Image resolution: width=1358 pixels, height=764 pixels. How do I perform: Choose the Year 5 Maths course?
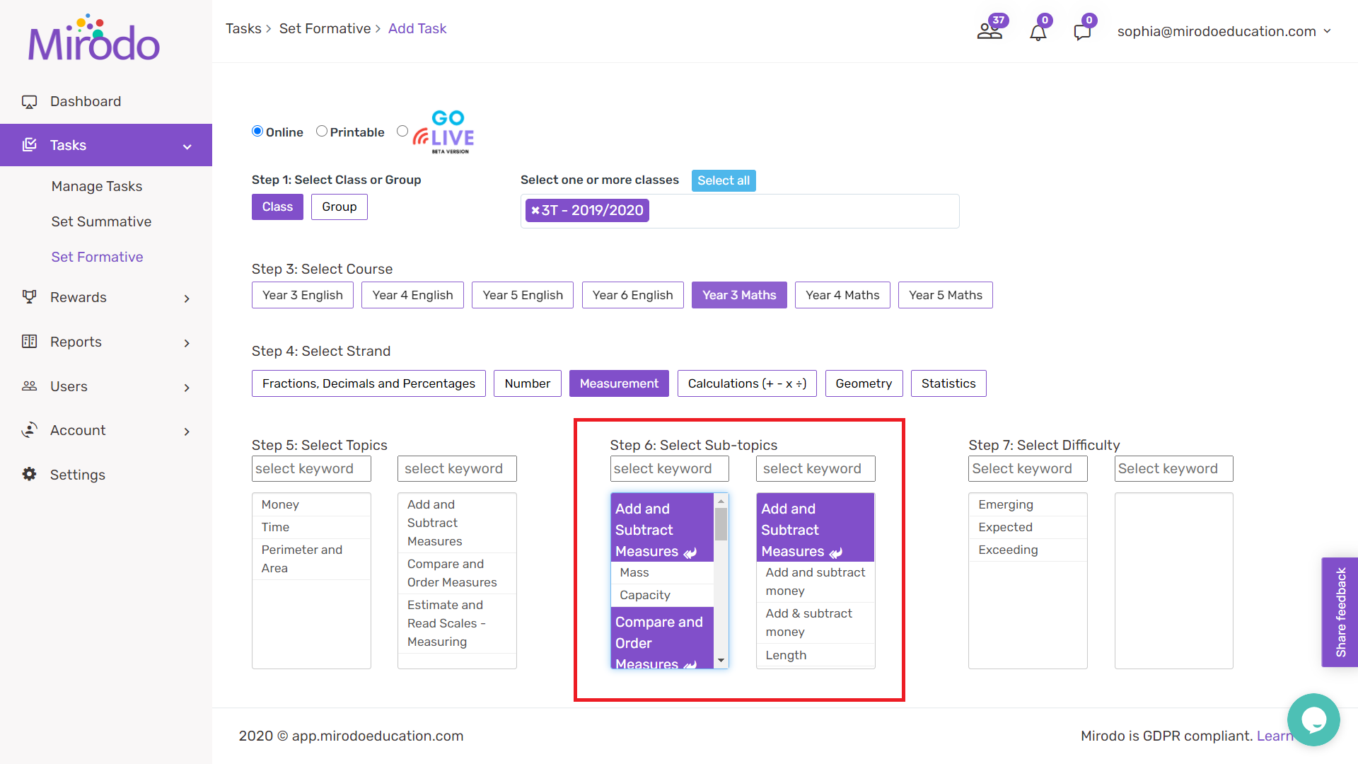pyautogui.click(x=945, y=295)
